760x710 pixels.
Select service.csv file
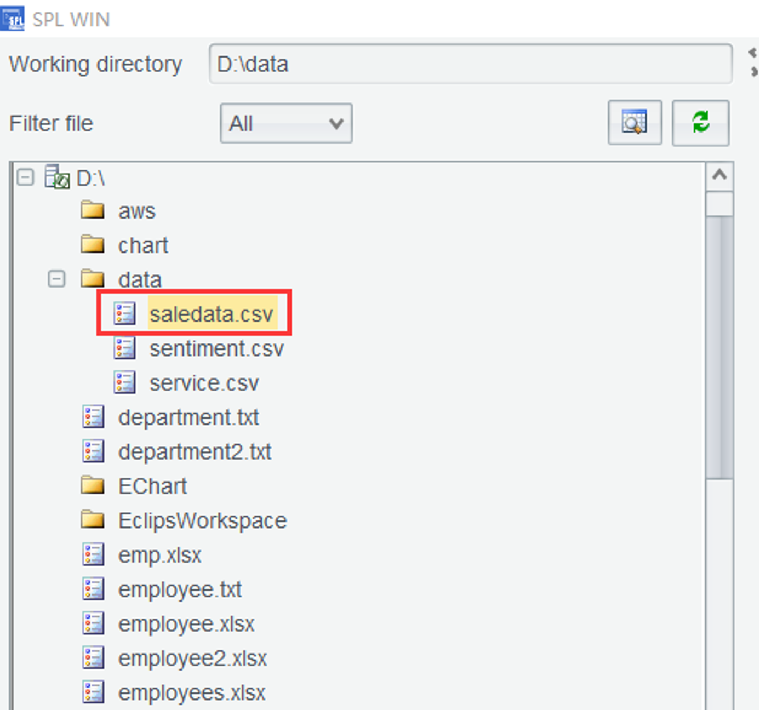pos(204,383)
